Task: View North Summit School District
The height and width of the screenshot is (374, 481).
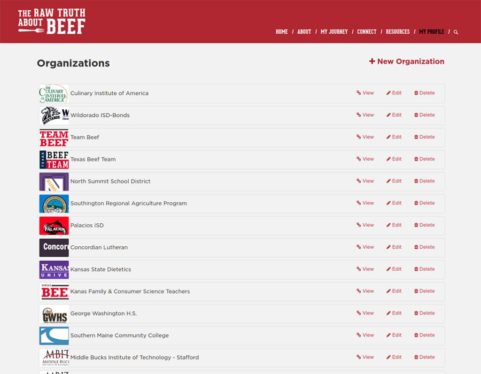Action: tap(365, 181)
